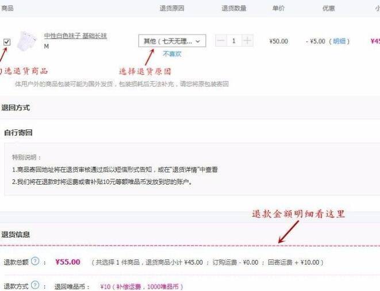The height and width of the screenshot is (291, 380).
Task: Click the 退货数量 column header
Action: [234, 9]
